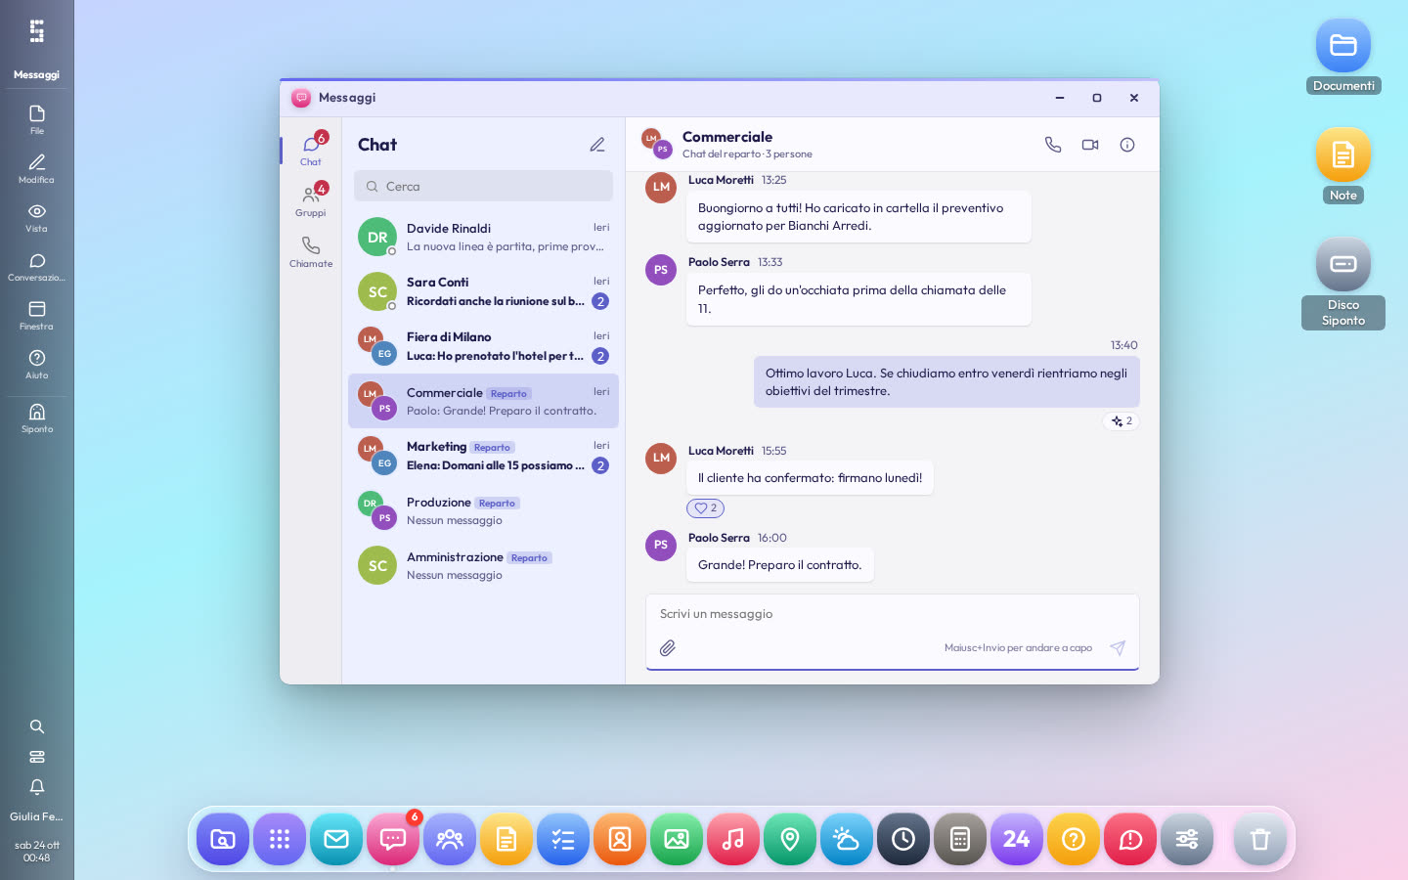The image size is (1408, 880).
Task: Toggle the sparkle reaction with count 2
Action: pyautogui.click(x=1122, y=421)
